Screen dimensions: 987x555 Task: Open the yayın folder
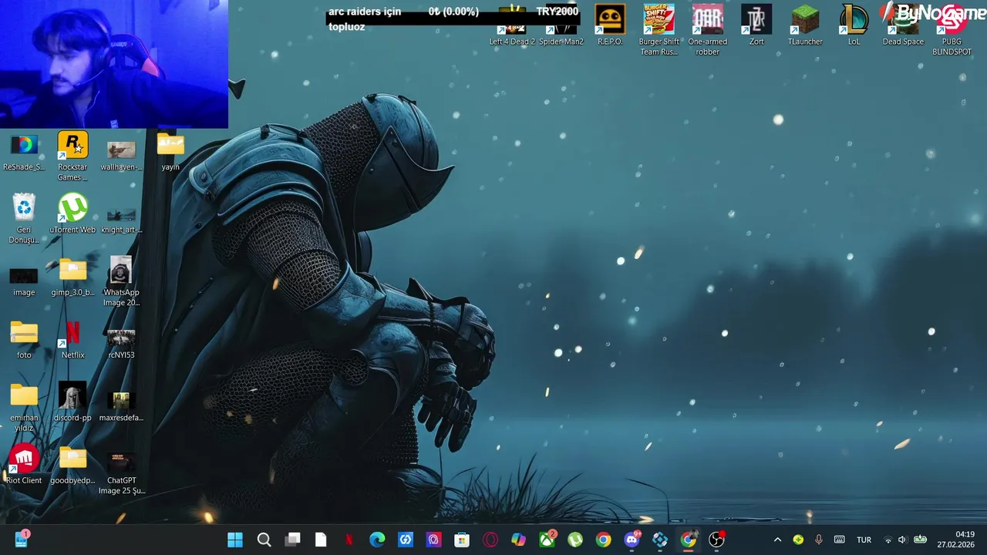(x=170, y=152)
